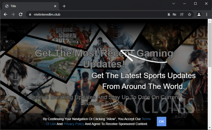Expand the tab search chevron
Image resolution: width=212 pixels, height=130 pixels.
coord(174,4)
